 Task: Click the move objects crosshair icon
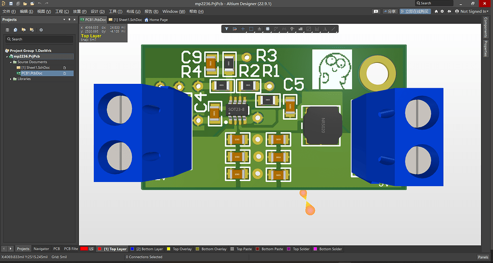click(242, 29)
